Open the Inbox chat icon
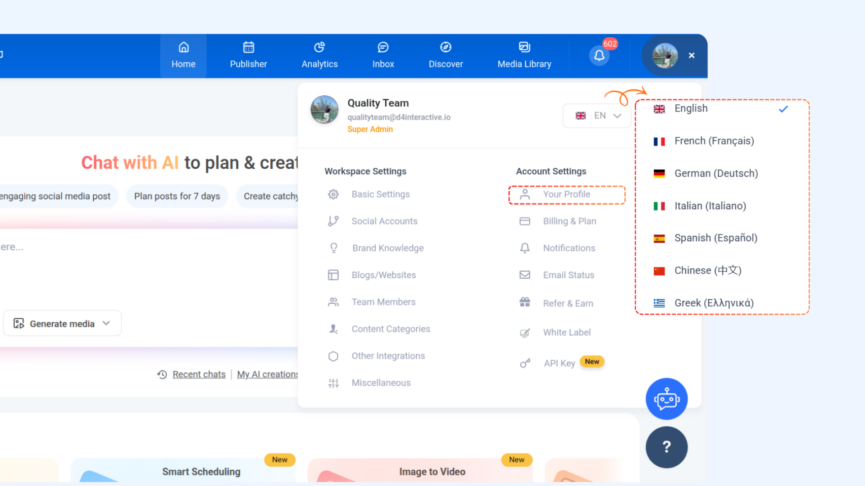 (383, 47)
